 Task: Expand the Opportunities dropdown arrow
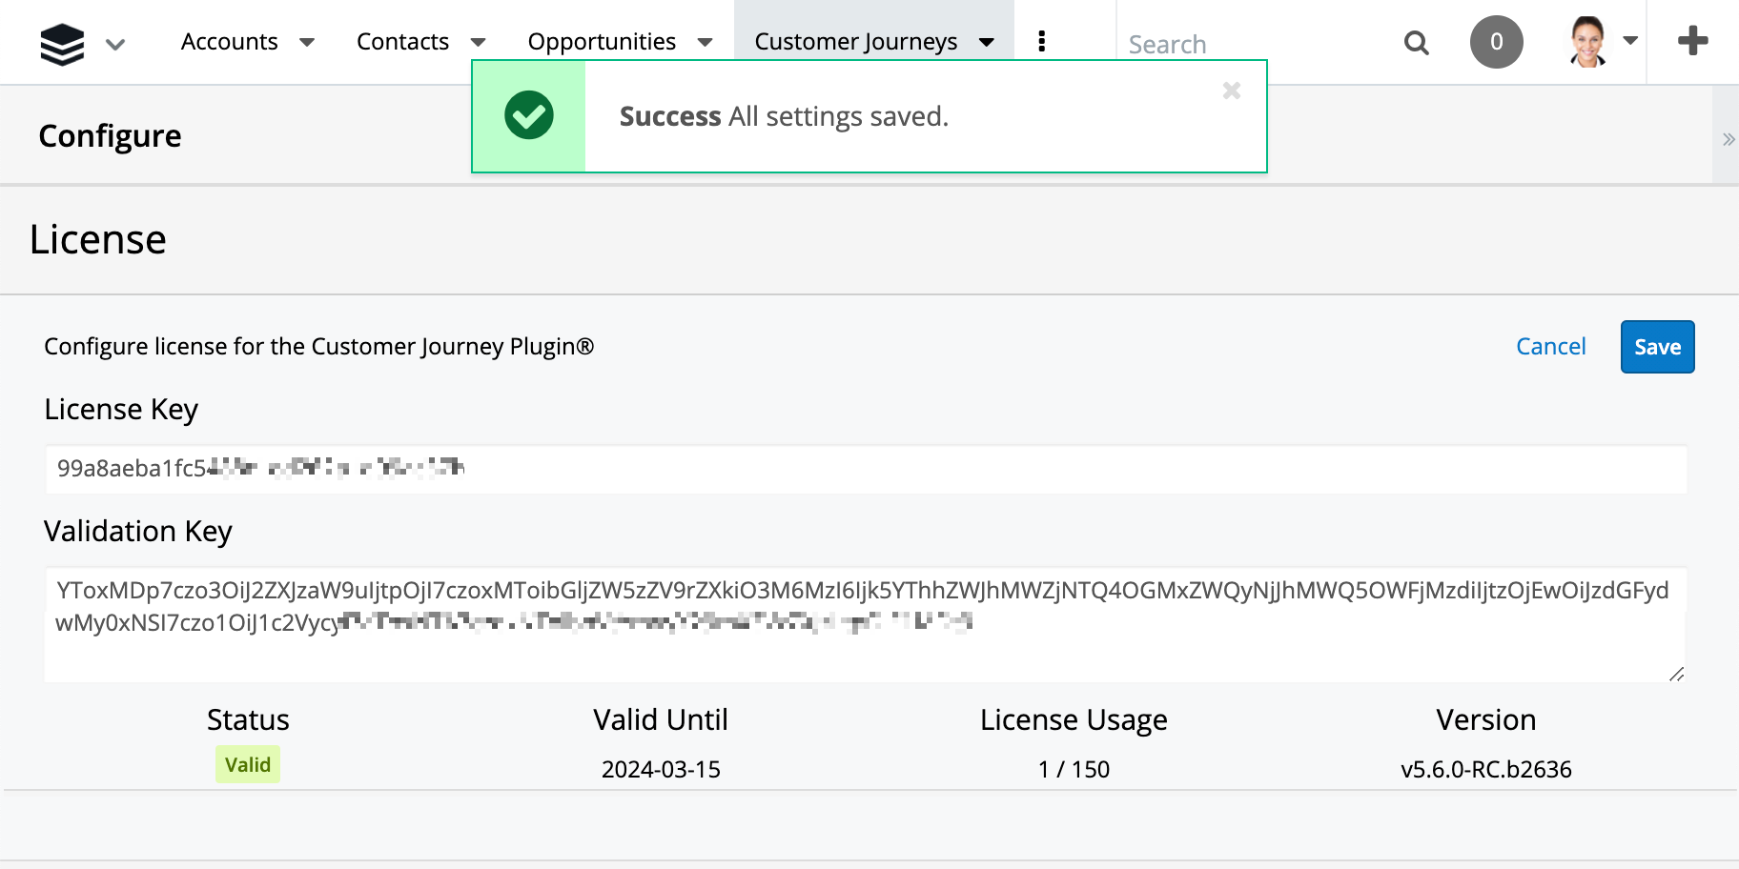tap(706, 42)
